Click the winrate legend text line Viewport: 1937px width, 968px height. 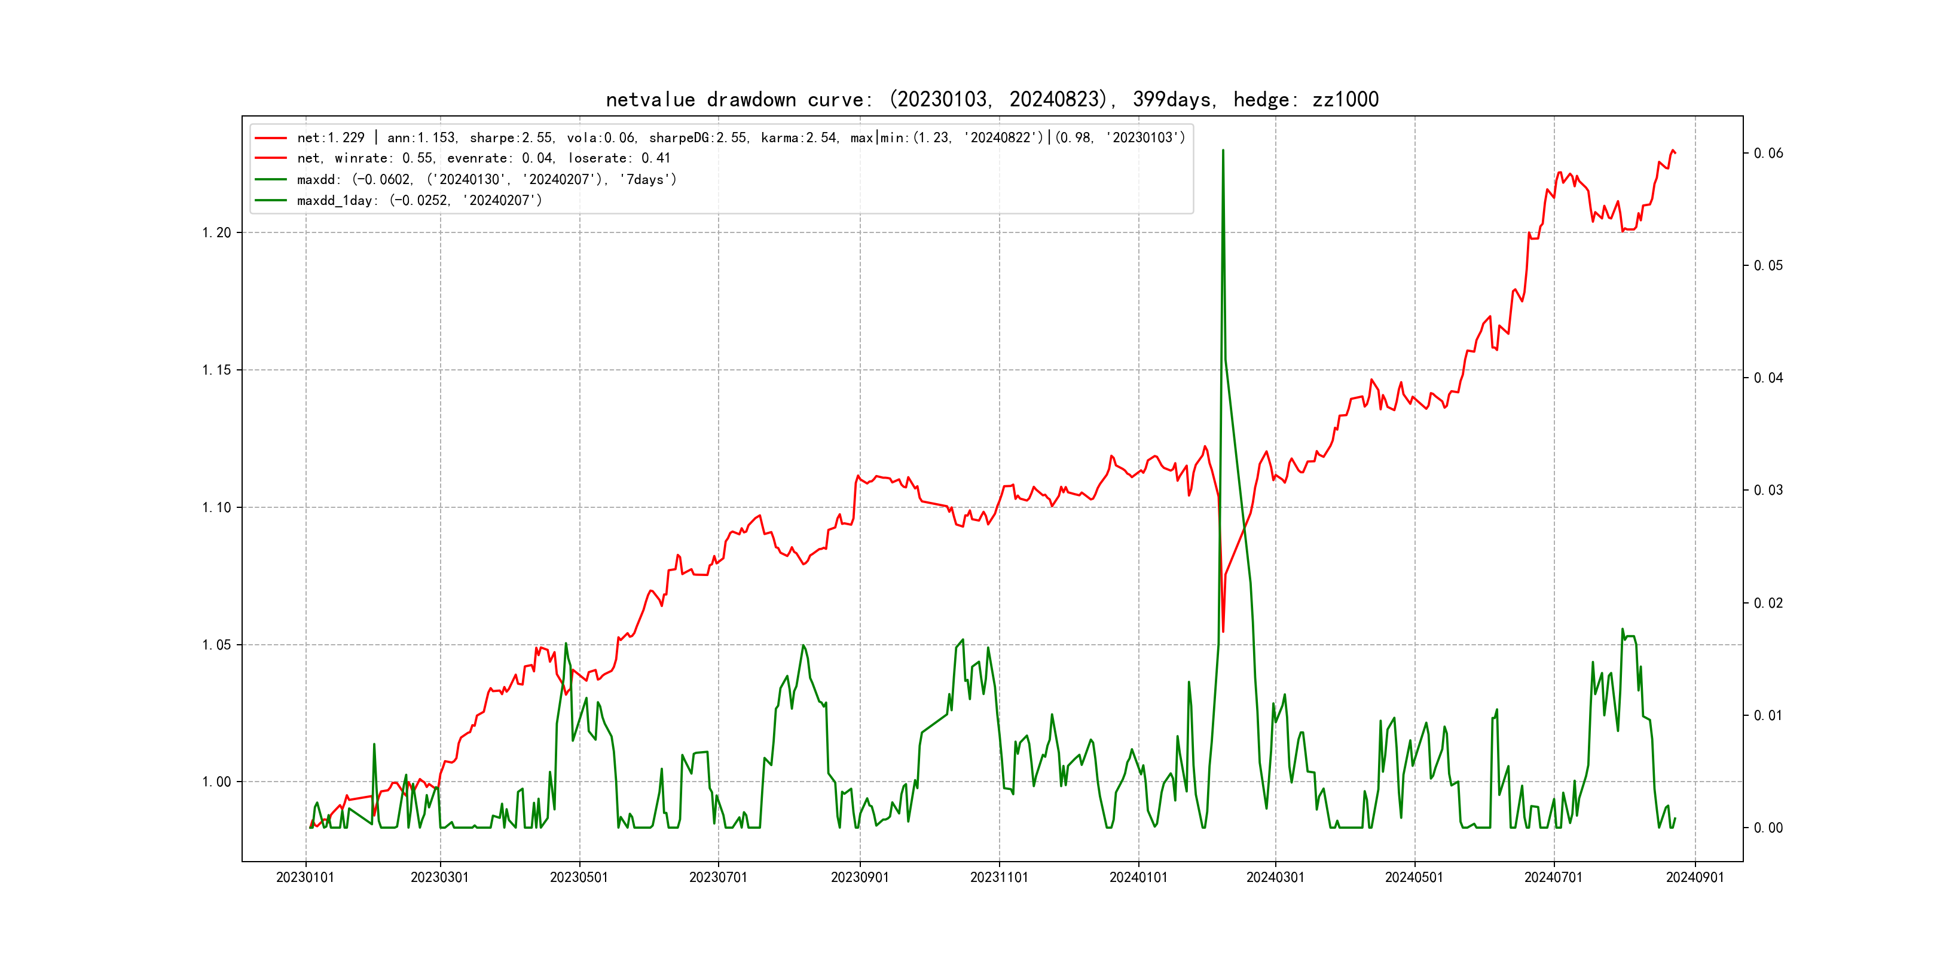click(x=482, y=158)
